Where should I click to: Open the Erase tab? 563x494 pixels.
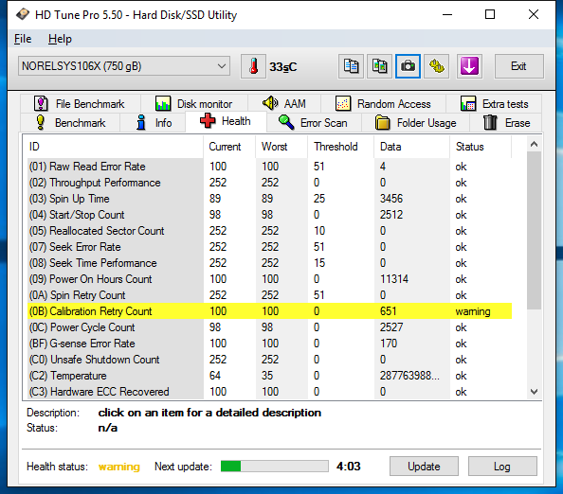tap(506, 123)
